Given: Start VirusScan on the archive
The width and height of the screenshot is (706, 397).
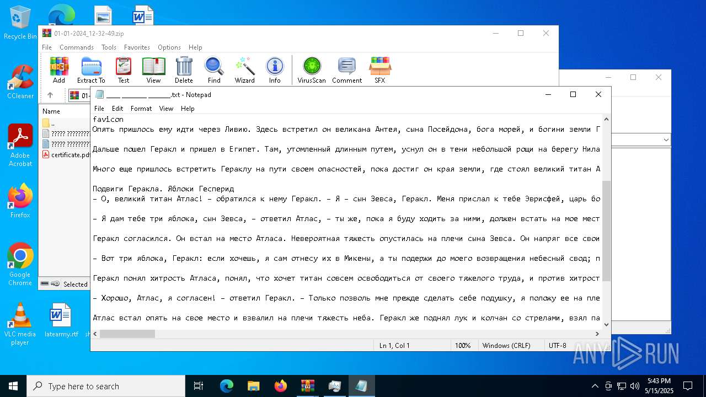Looking at the screenshot, I should 312,70.
